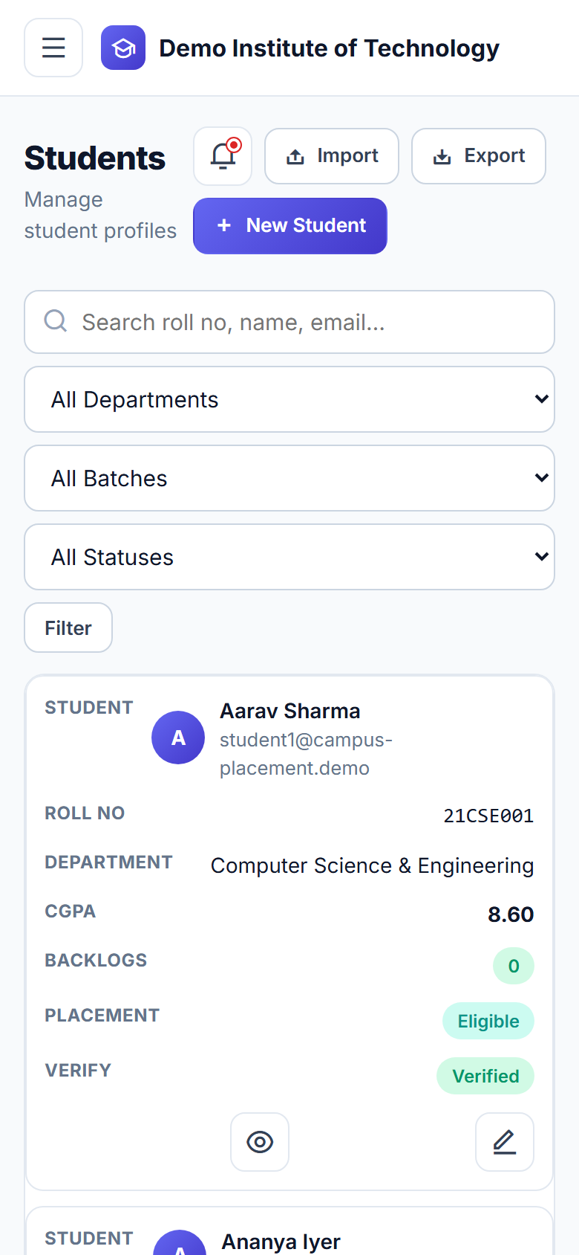
Task: Click the Demo Institute of Technology title
Action: [x=329, y=48]
